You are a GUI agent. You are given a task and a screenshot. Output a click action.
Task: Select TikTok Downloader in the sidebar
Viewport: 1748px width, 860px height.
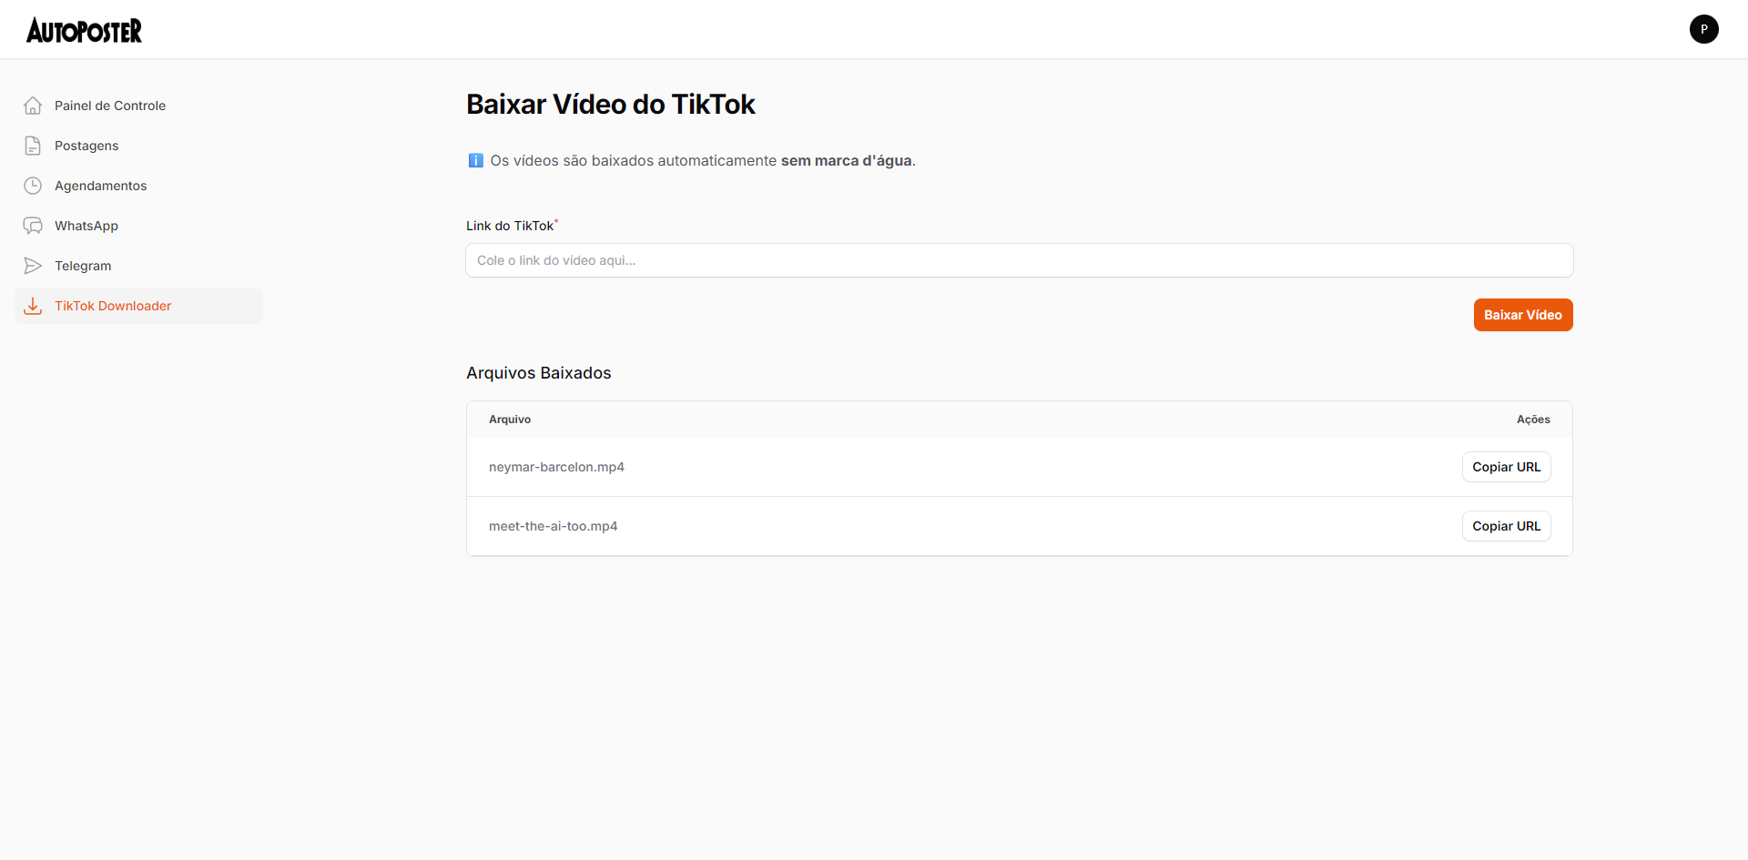[113, 306]
